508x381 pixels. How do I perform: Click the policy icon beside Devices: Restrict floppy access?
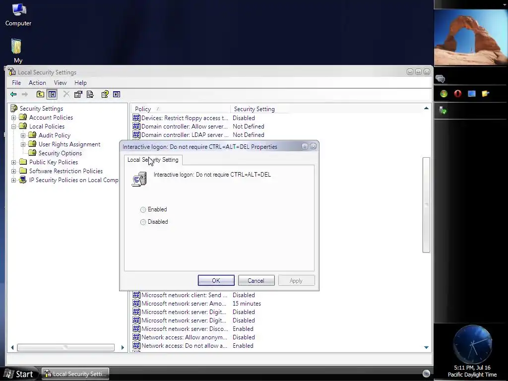[136, 118]
